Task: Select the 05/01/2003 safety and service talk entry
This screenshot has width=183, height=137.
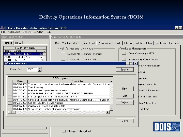Action: [59, 100]
